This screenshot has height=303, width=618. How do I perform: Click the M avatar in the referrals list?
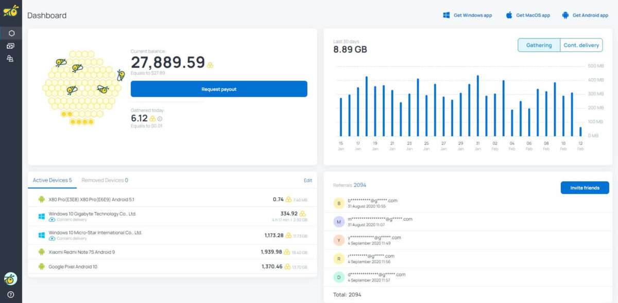pyautogui.click(x=339, y=222)
